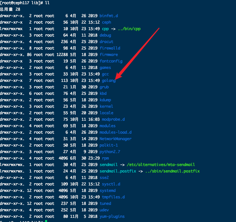Select the grub directory name
Image resolution: width=236 pixels, height=222 pixels.
pos(104,87)
